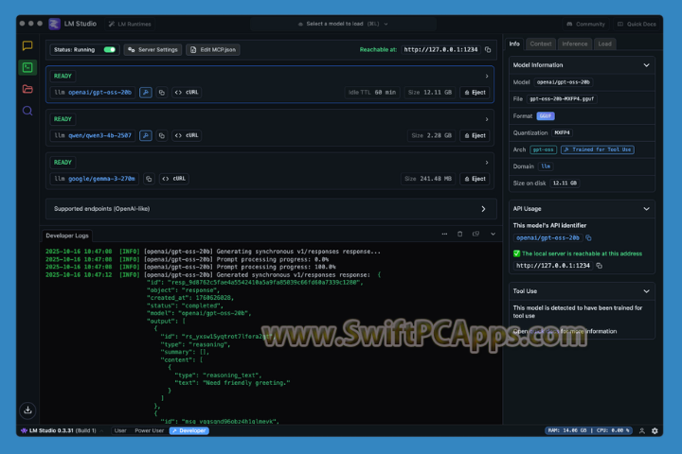
Task: Click the Trained for Tool Use badge
Action: pyautogui.click(x=597, y=149)
